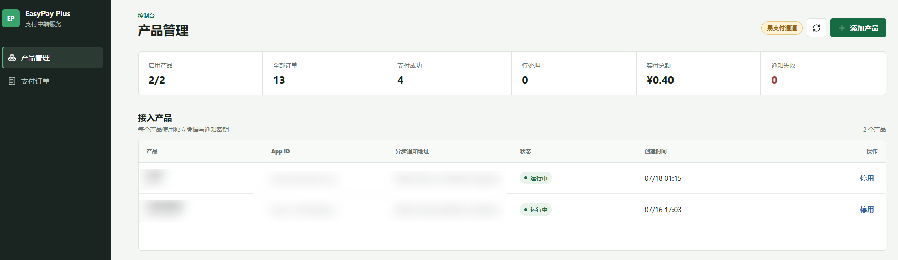Click 停用 for the 07/16 17:03 product
The image size is (898, 260).
pyautogui.click(x=867, y=210)
